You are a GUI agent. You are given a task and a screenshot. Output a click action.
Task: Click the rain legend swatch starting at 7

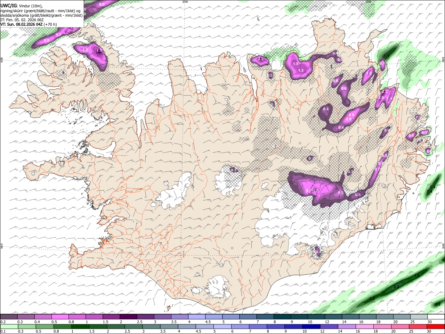[x=258, y=327]
